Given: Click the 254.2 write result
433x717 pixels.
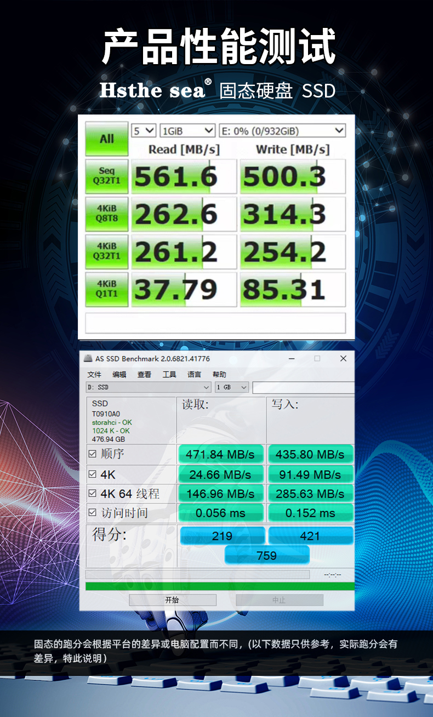Looking at the screenshot, I should click(293, 251).
